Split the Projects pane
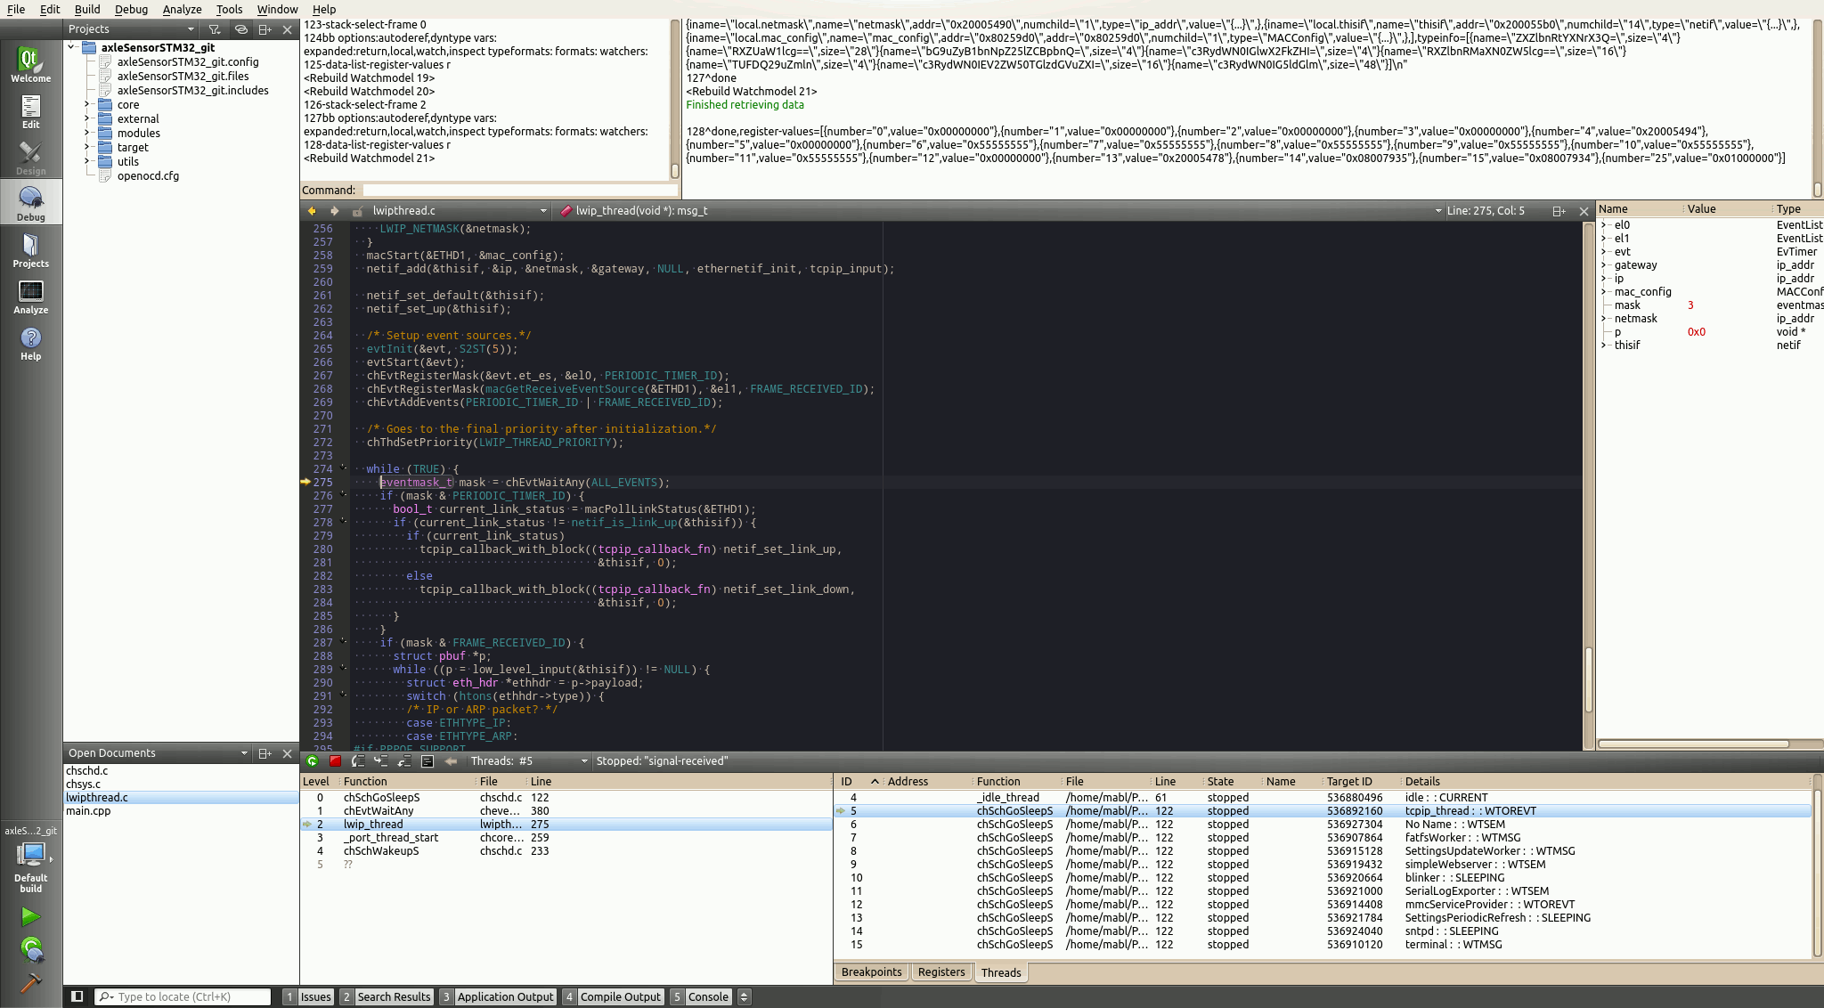Image resolution: width=1824 pixels, height=1008 pixels. pos(265,29)
